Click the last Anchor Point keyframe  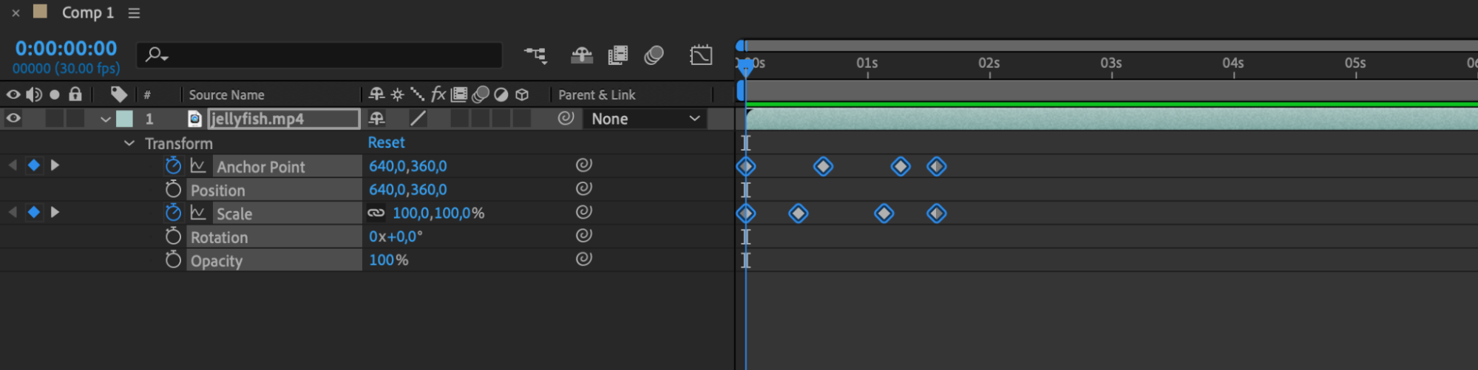click(x=937, y=167)
